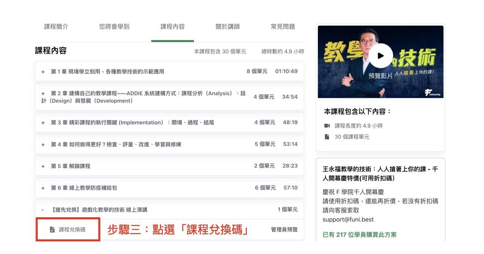This screenshot has width=484, height=254.
Task: Expand chapter 2 ADDIE 系統建構方式
Action: click(x=43, y=94)
